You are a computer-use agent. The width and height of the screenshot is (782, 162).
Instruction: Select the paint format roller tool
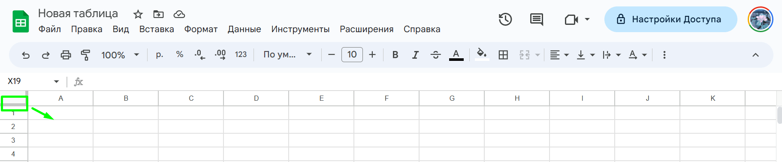85,55
